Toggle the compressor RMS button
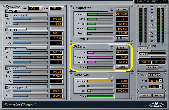Screen dimensions: 169x110 pyautogui.click(x=122, y=38)
